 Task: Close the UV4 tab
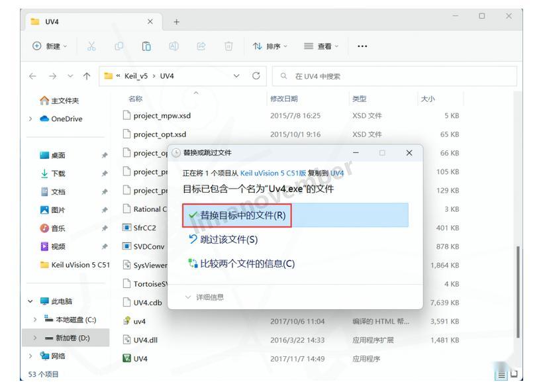click(x=150, y=21)
